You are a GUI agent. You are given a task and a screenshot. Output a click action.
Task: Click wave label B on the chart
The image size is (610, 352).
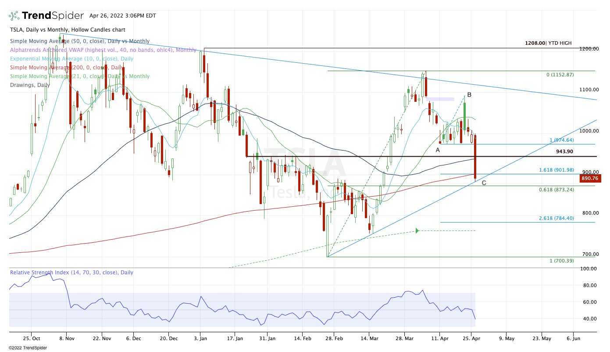pos(469,95)
